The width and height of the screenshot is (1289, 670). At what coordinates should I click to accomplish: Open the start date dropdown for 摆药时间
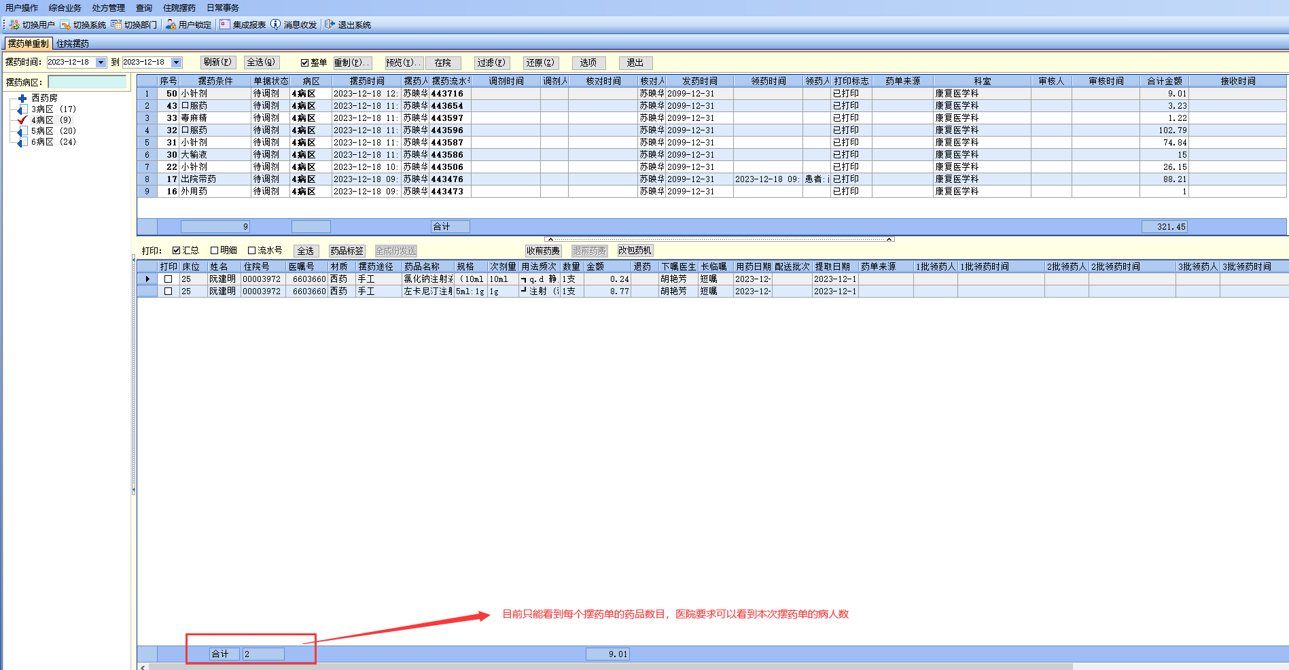[x=101, y=63]
